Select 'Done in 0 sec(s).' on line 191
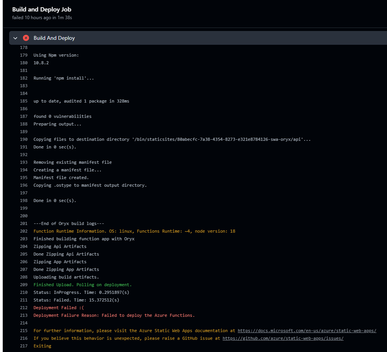 [x=55, y=147]
